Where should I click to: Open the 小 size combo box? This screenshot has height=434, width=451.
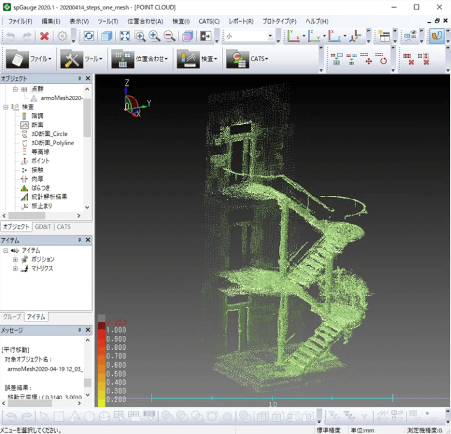pos(271,36)
